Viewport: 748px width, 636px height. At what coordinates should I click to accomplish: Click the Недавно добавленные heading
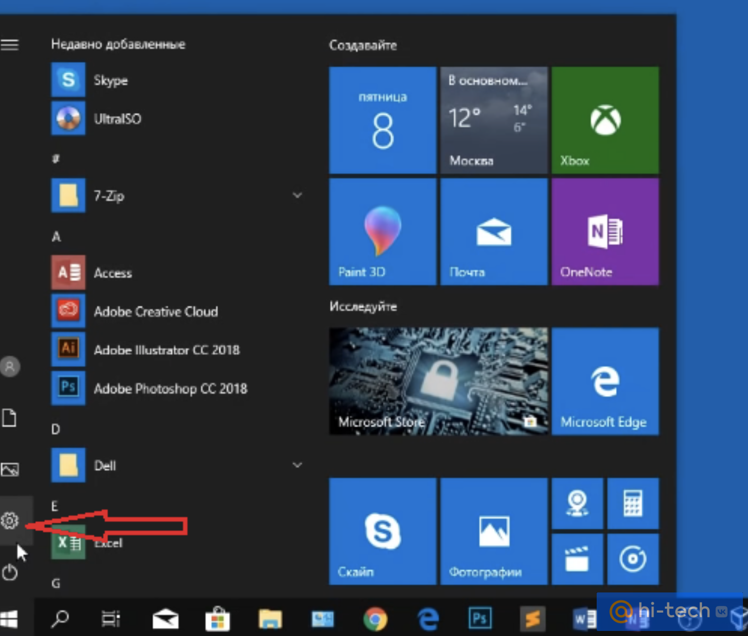(118, 44)
